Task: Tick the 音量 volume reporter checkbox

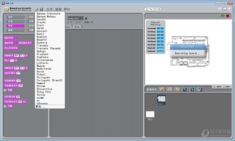Action: (5, 90)
